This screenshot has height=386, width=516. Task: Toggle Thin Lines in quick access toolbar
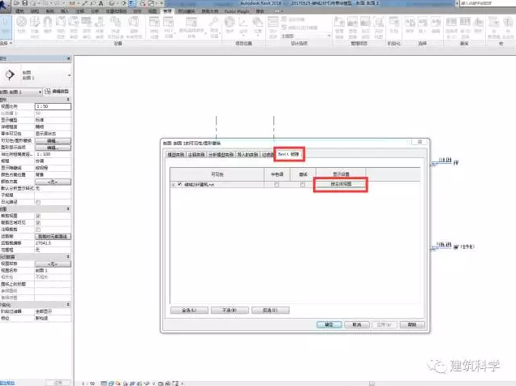pyautogui.click(x=132, y=3)
